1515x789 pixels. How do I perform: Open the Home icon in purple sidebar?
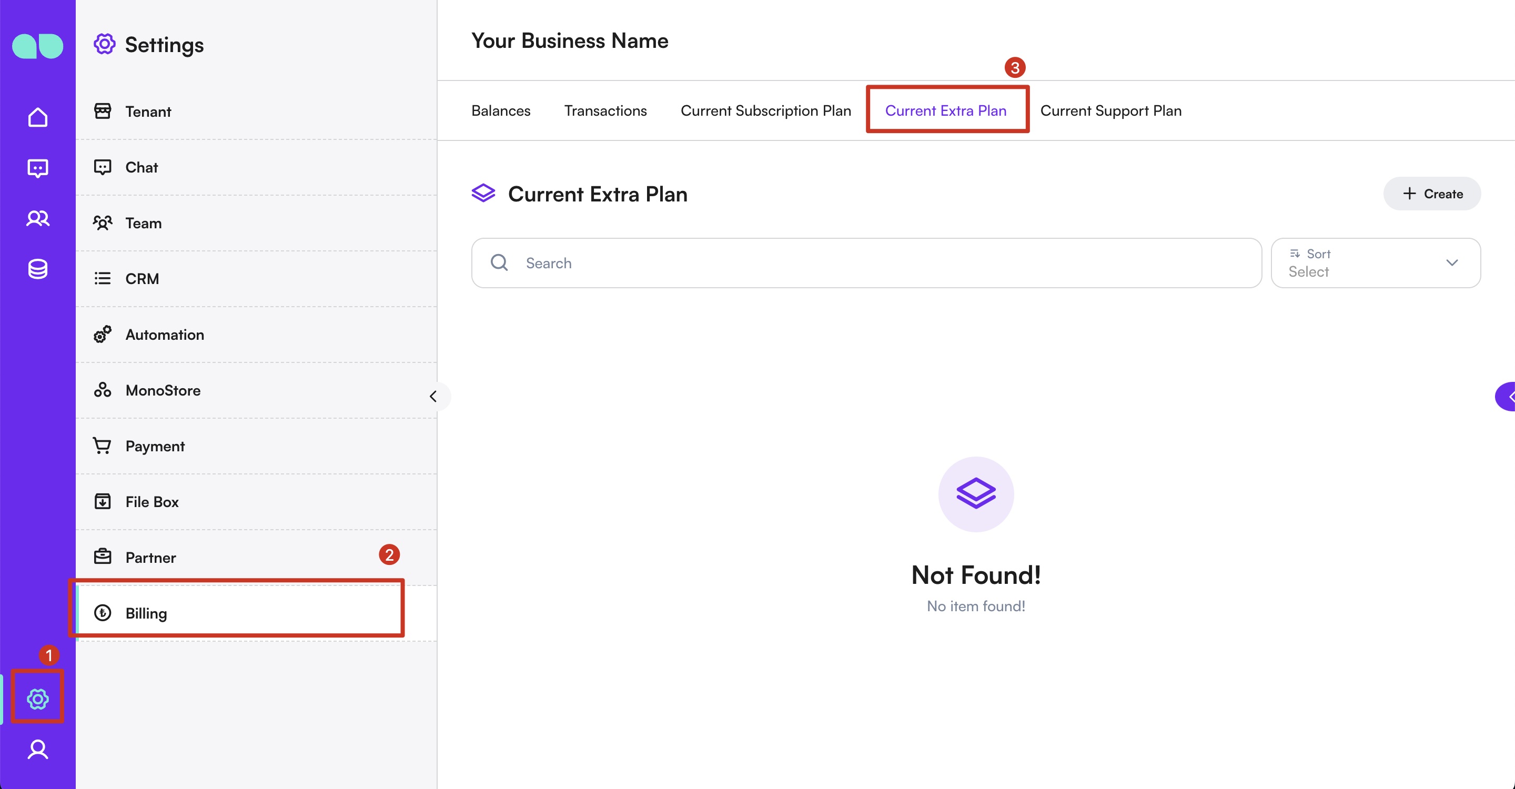pos(38,117)
